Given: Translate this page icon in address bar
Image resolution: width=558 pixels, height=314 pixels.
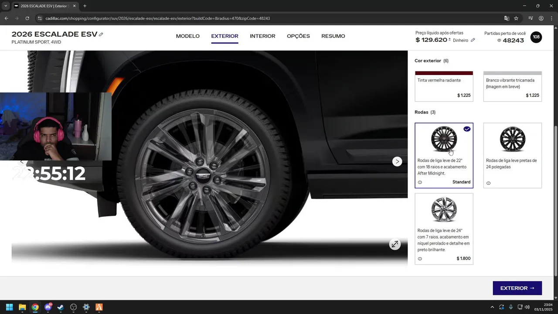Looking at the screenshot, I should (x=507, y=18).
